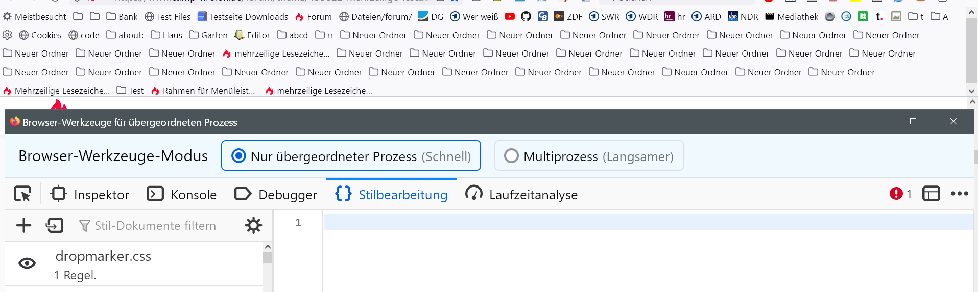Viewport: 978px width, 292px height.
Task: Activate the element picker tool
Action: click(22, 194)
